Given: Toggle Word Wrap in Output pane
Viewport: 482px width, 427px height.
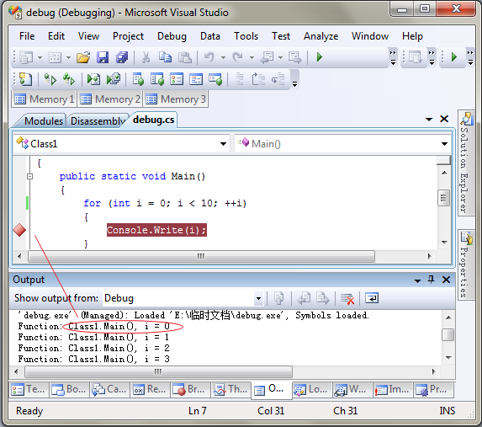Looking at the screenshot, I should click(x=372, y=298).
